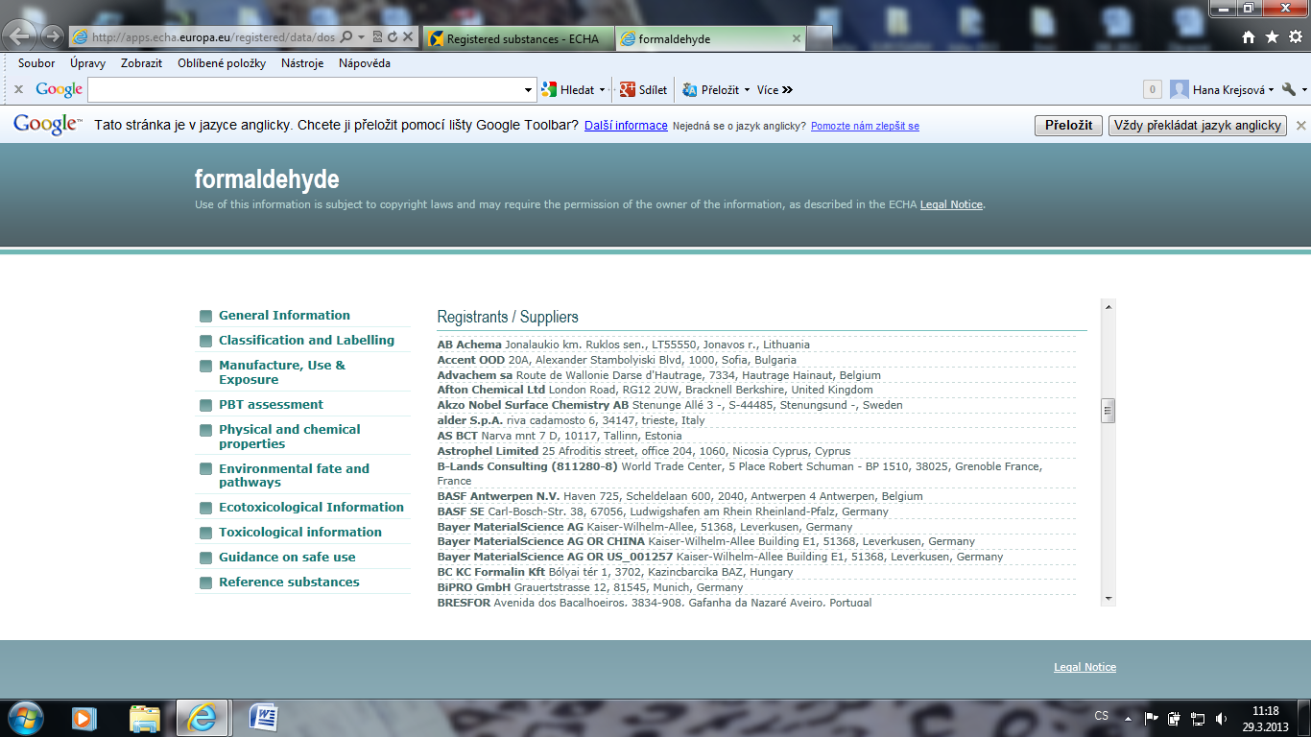This screenshot has width=1311, height=737.
Task: Open the address bar history dropdown arrow
Action: tap(361, 37)
